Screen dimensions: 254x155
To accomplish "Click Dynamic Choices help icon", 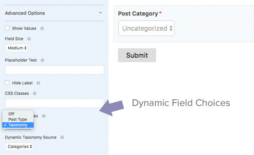I will pyautogui.click(x=44, y=116).
